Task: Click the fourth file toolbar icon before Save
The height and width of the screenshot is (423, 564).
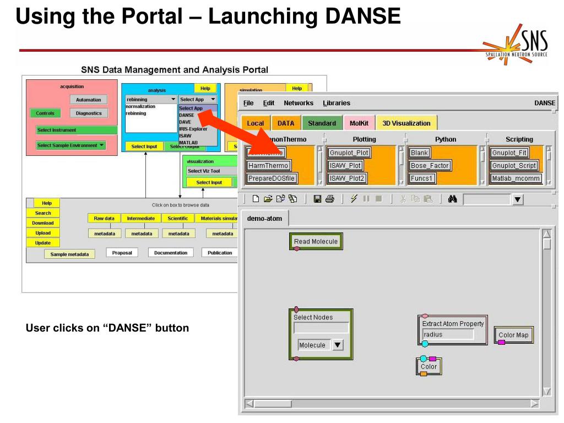Action: pos(293,199)
